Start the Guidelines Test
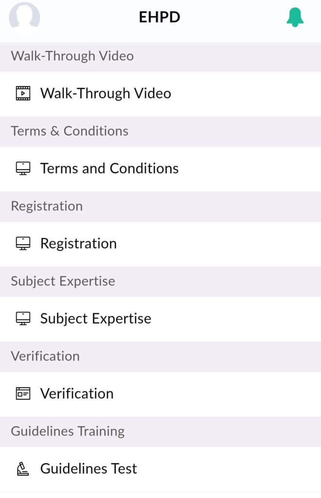The width and height of the screenshot is (321, 498). [88, 468]
